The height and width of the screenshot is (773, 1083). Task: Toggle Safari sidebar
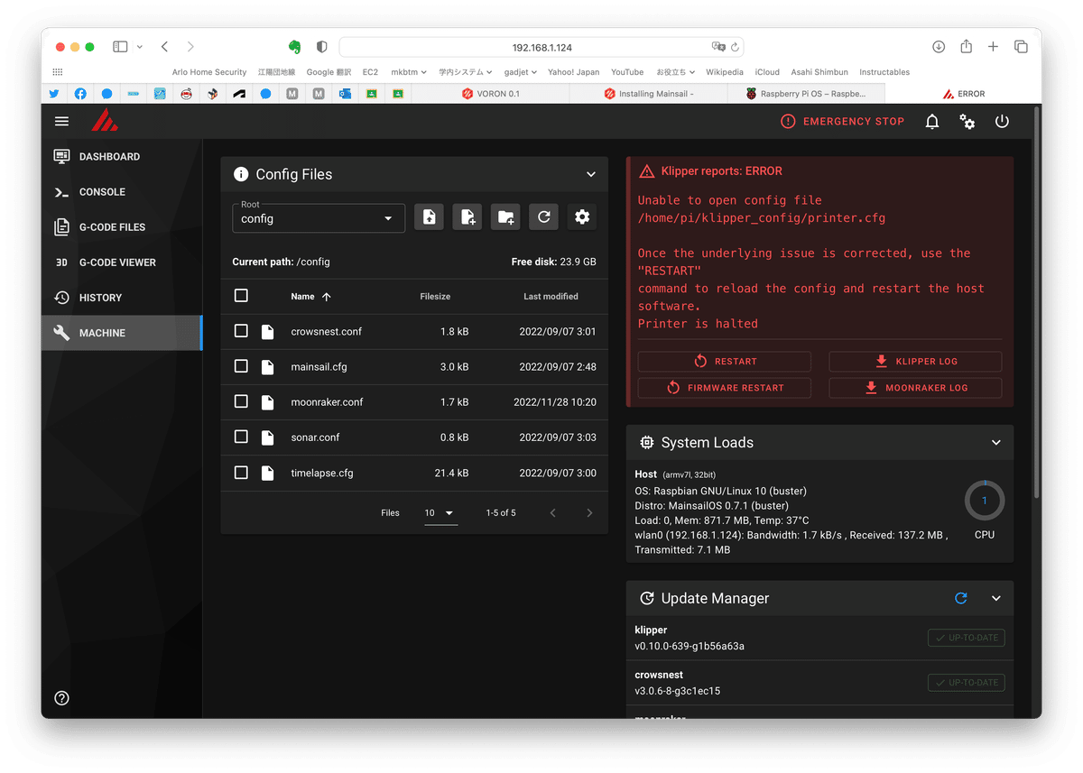120,47
